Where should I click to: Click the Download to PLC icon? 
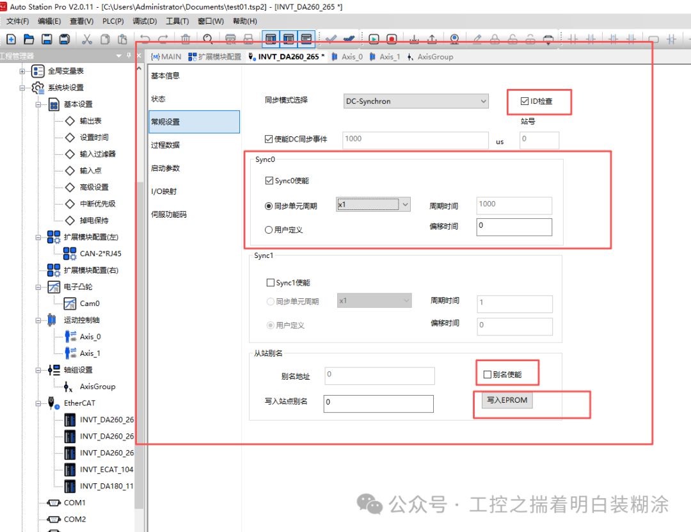[x=414, y=39]
